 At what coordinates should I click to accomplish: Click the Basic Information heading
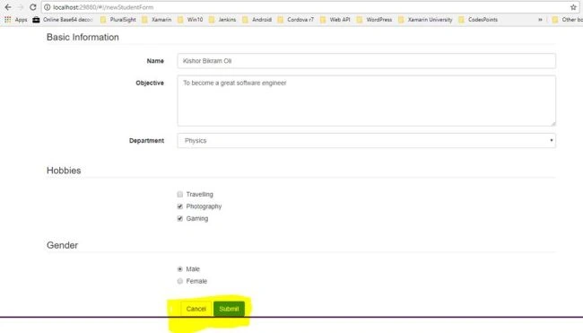point(83,37)
